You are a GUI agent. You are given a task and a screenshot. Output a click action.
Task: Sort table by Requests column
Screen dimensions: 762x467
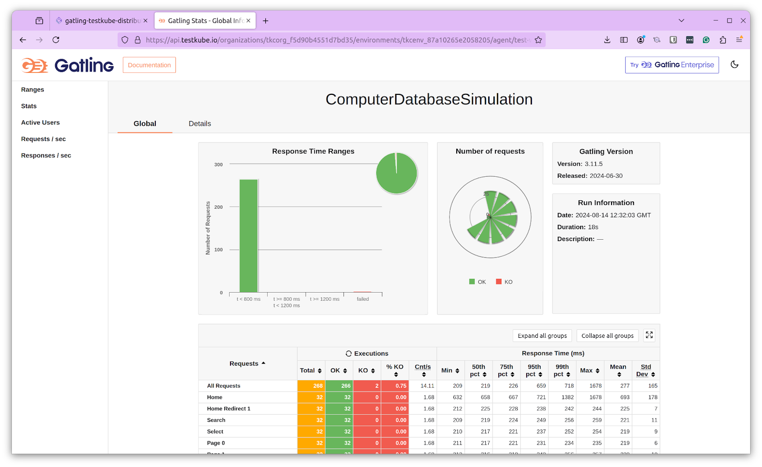point(248,364)
